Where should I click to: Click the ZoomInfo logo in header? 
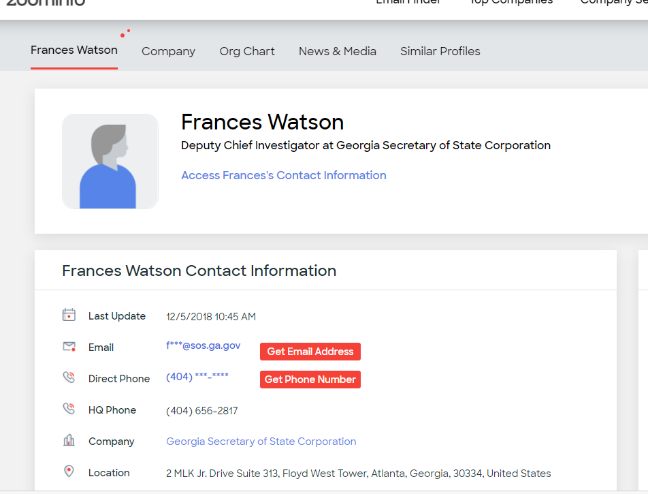tap(46, 3)
